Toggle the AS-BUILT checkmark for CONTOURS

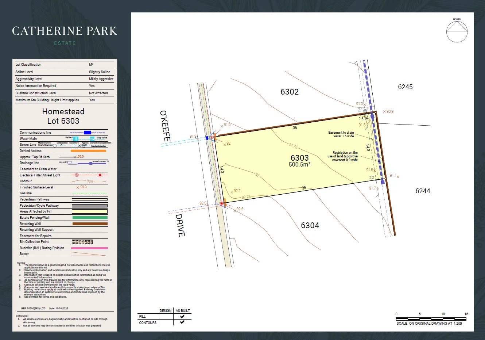tap(182, 322)
